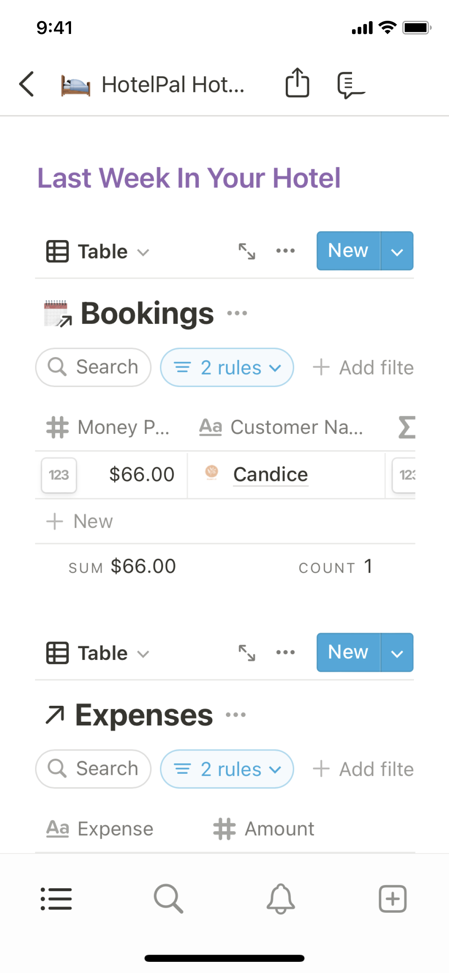449x973 pixels.
Task: Open the Expenses Table view dropdown
Action: coord(98,653)
